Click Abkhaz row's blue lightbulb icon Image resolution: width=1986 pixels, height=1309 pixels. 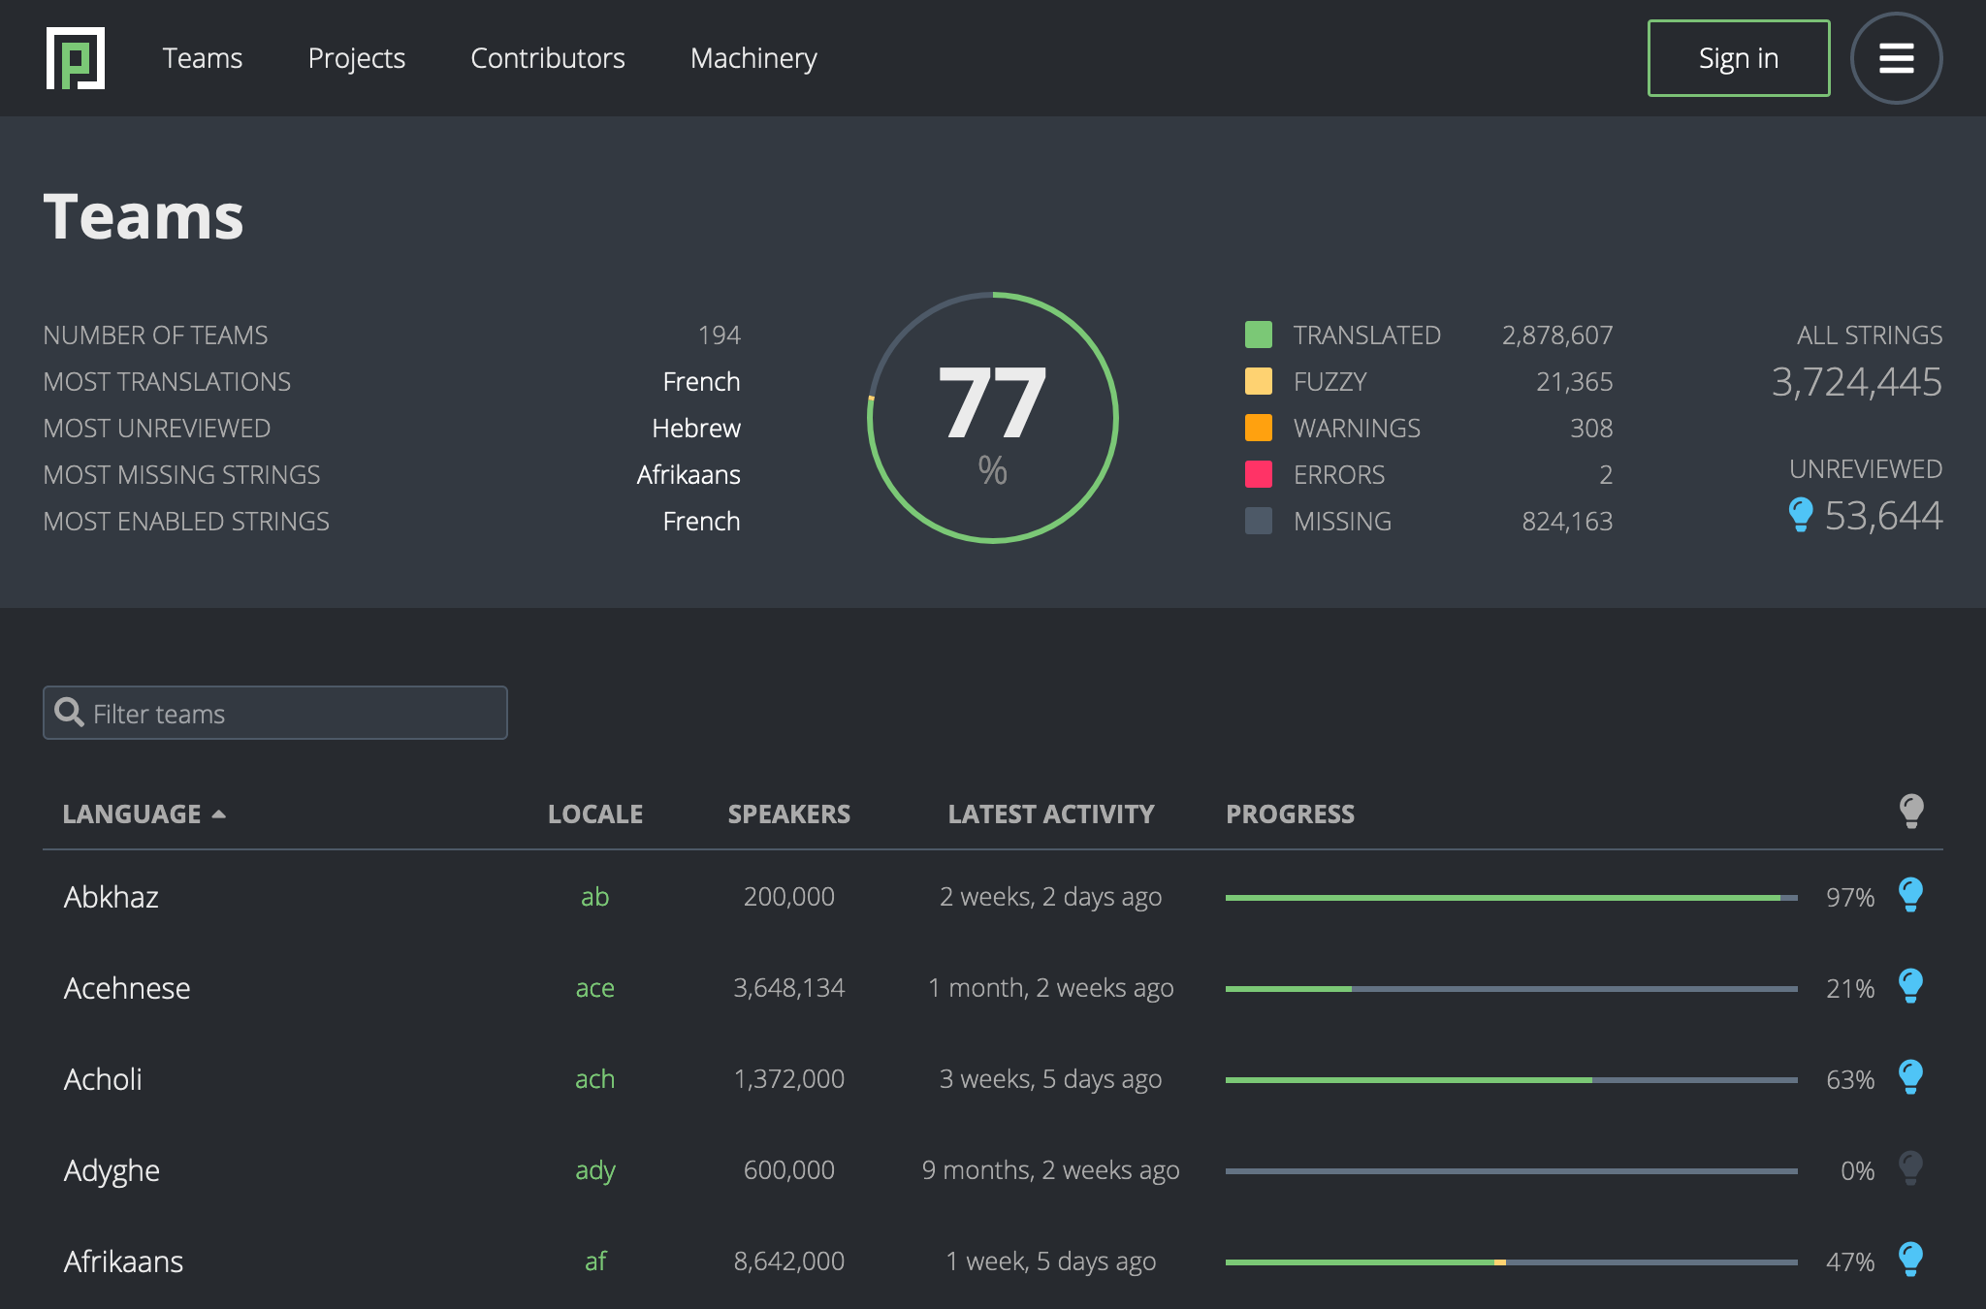click(1910, 895)
